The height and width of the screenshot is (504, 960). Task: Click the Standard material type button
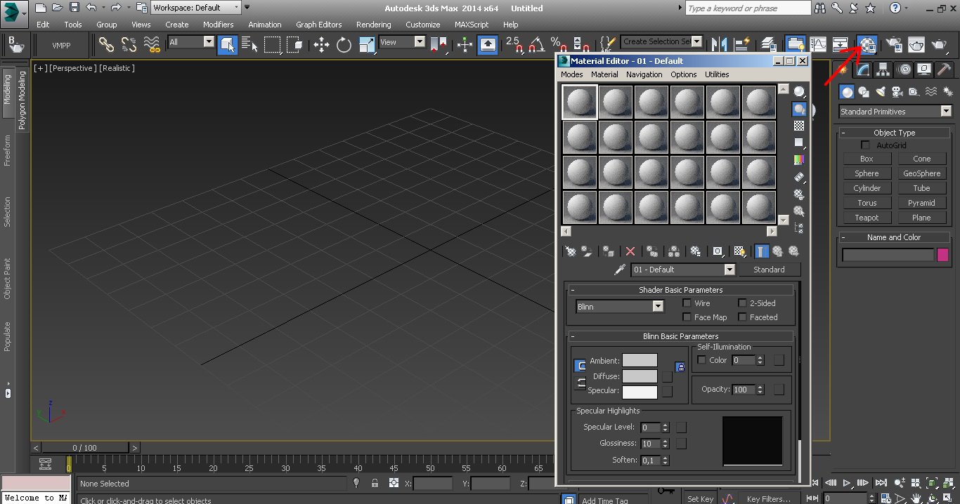(769, 270)
